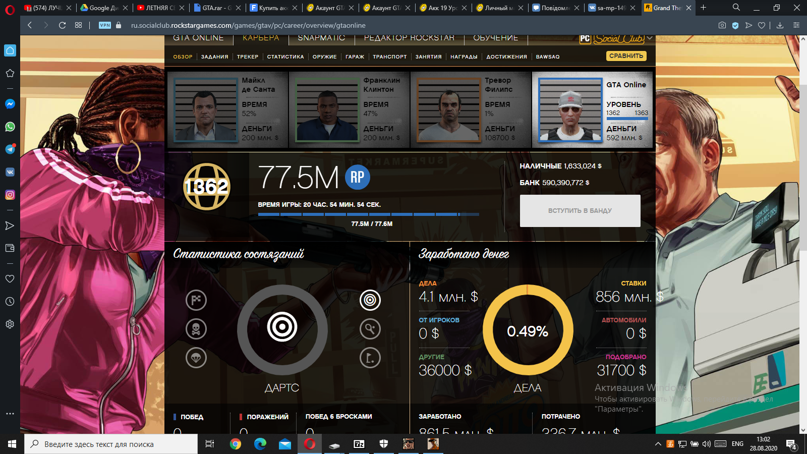Switch to the GTA.rar browser tab
This screenshot has height=454, width=807.
[217, 8]
